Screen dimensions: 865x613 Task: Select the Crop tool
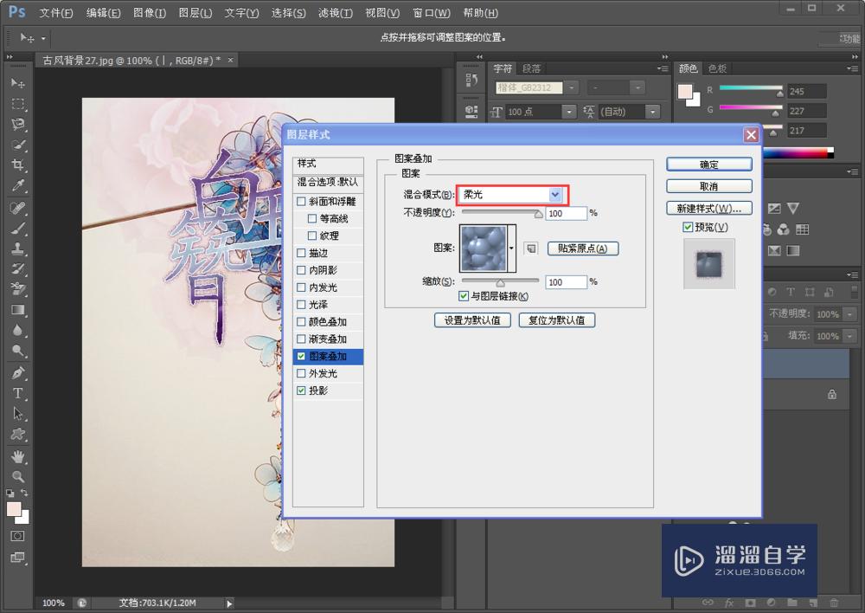(18, 165)
